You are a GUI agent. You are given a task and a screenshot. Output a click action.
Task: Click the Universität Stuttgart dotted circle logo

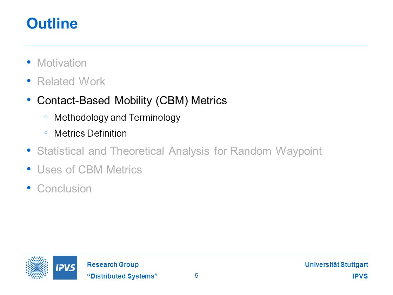(37, 267)
